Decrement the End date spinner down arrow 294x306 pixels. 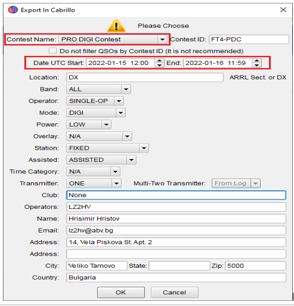[256, 65]
